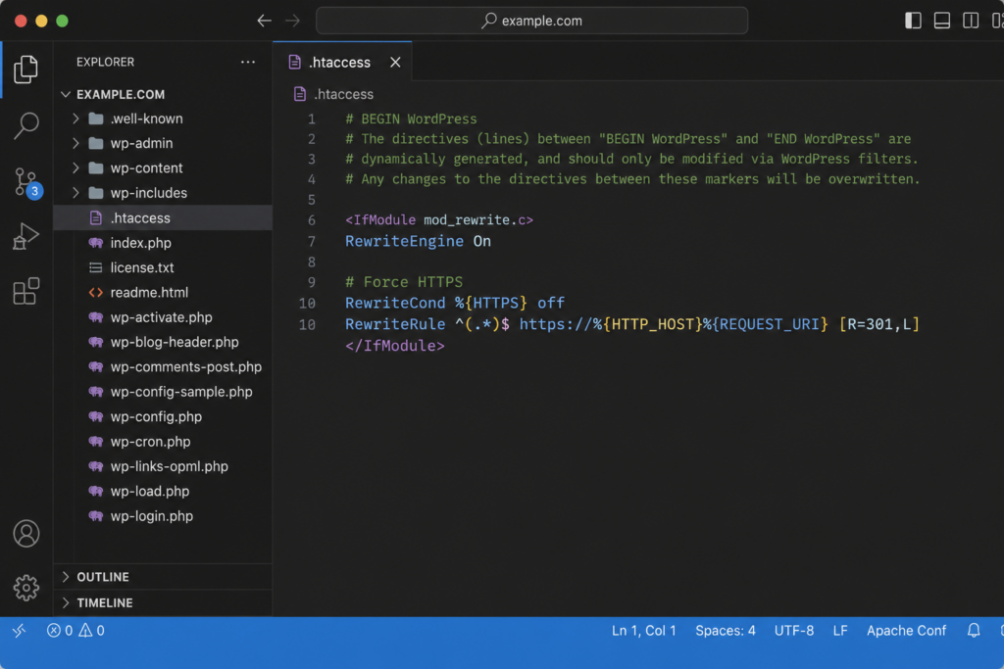Click line 7 RewriteEngine On in editor
This screenshot has width=1004, height=669.
418,241
